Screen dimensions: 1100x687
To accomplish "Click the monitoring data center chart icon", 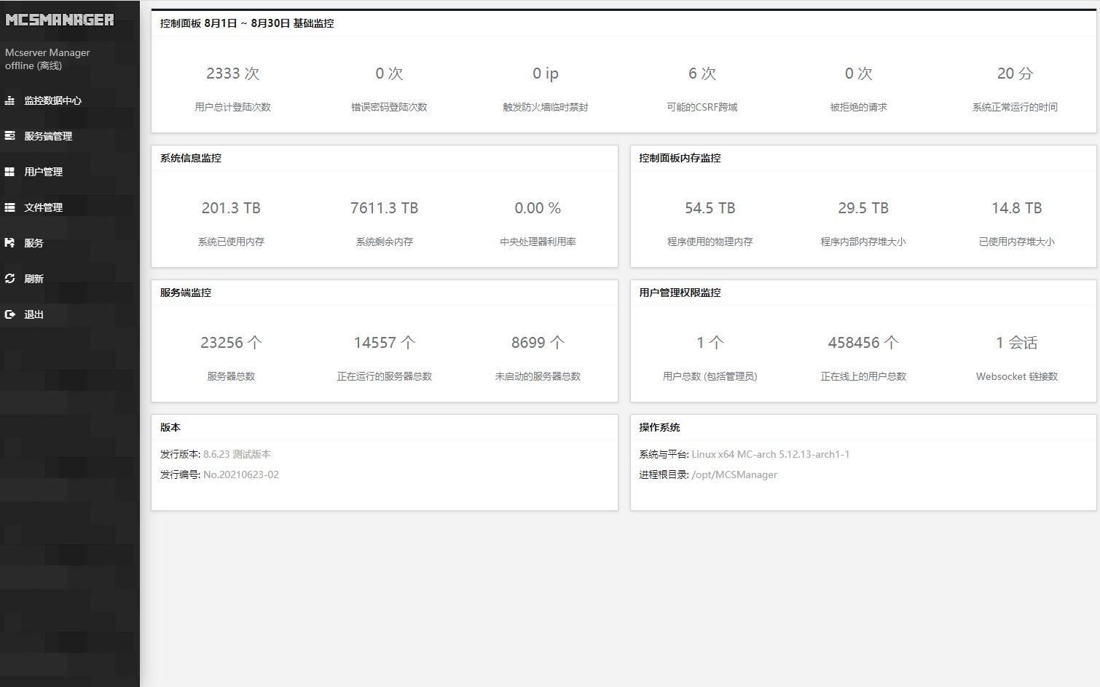I will tap(9, 100).
